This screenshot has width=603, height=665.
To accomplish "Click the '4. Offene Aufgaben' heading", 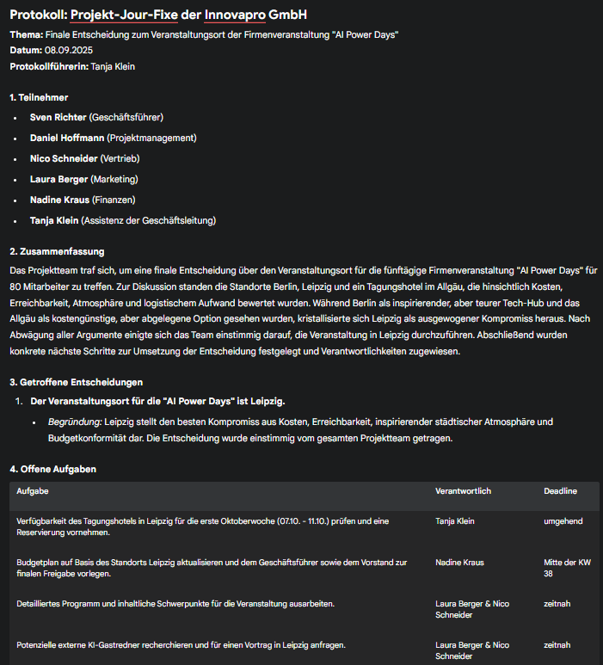I will pyautogui.click(x=52, y=469).
